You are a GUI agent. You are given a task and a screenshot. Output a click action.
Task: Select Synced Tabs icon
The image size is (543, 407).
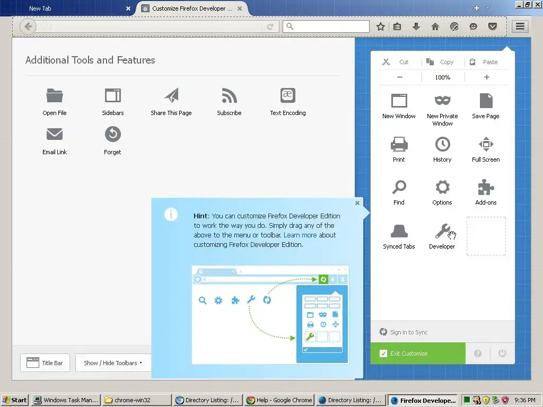[399, 231]
